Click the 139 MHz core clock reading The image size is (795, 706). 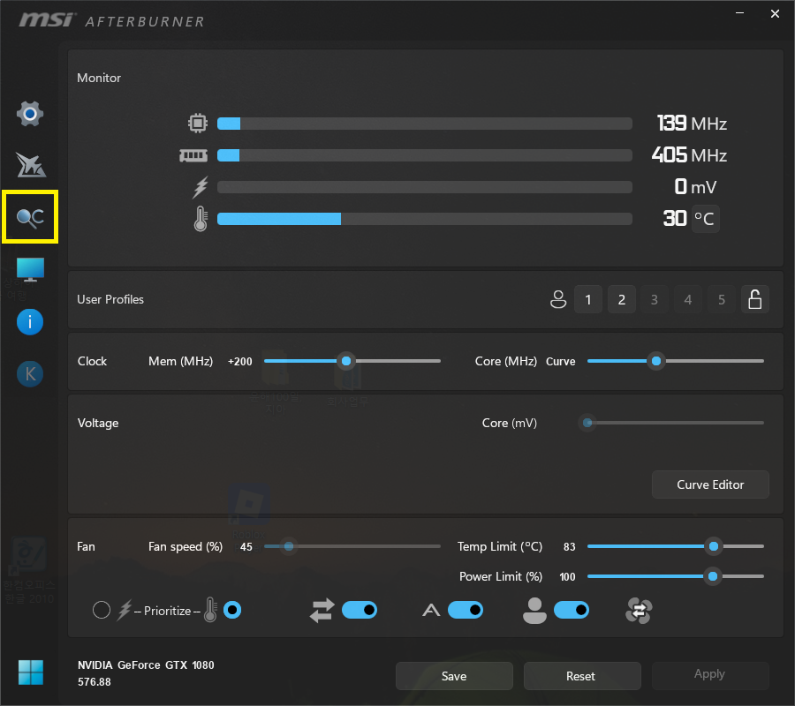tap(692, 123)
